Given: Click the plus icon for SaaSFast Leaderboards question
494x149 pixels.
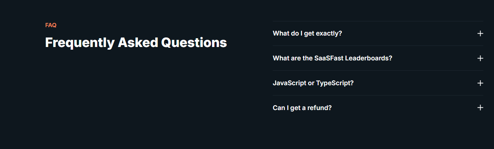Looking at the screenshot, I should click(480, 58).
